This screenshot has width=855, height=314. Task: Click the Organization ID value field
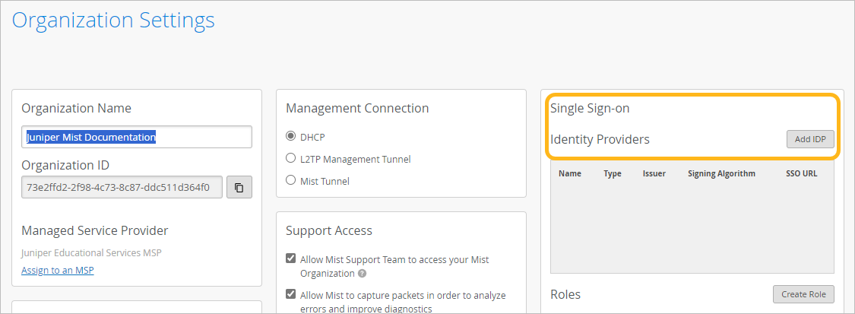122,187
